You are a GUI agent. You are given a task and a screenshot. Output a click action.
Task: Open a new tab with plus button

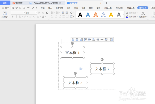coord(106,3)
